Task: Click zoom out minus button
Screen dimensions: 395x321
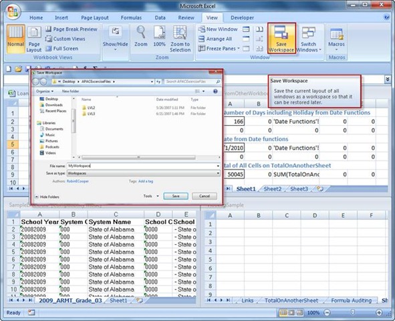Action: (327, 313)
